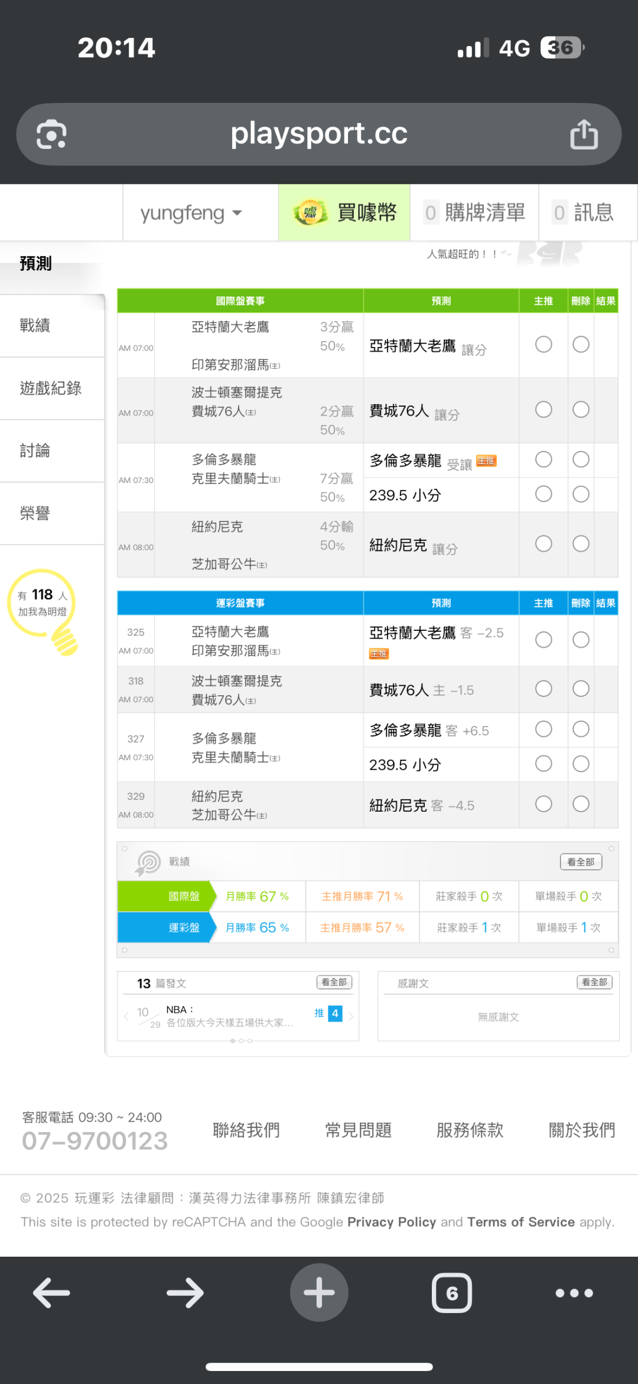Show previous post with left chevron
This screenshot has width=638, height=1384.
tap(126, 1016)
